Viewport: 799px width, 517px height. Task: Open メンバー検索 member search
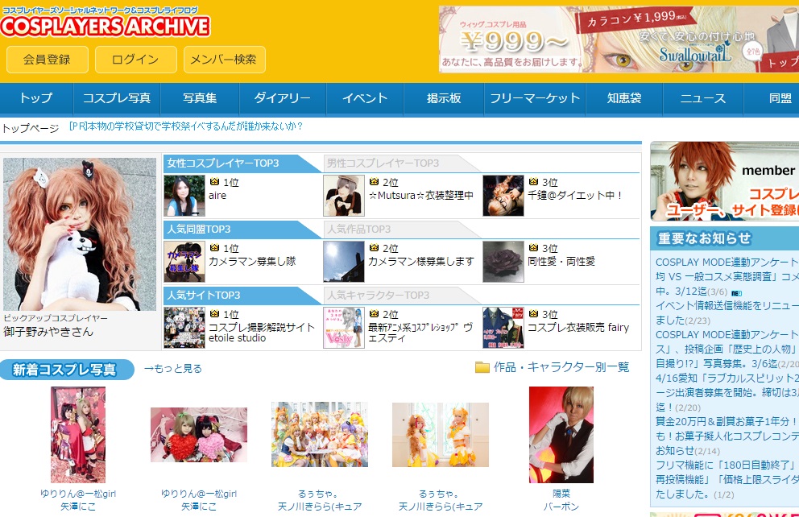(x=224, y=60)
